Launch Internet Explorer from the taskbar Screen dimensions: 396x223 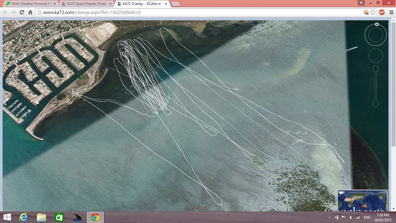click(24, 217)
